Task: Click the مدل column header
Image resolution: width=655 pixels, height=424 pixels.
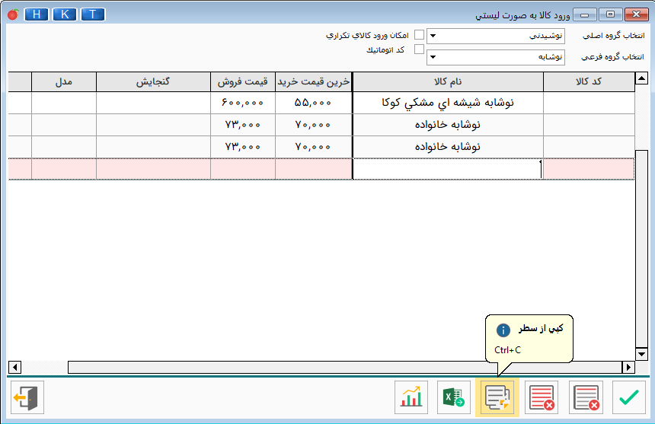Action: point(64,81)
